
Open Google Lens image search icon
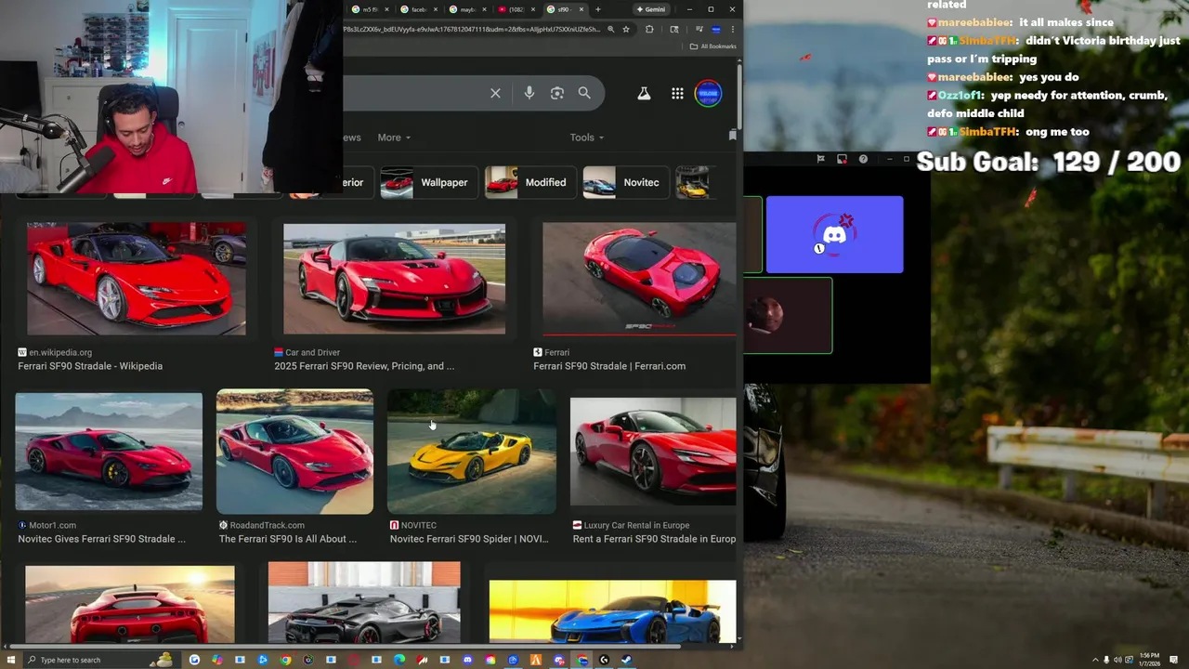[x=556, y=93]
